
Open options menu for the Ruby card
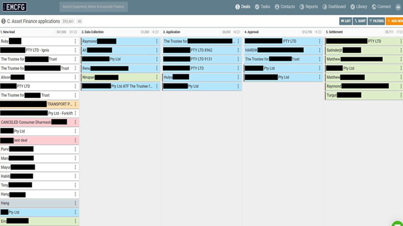[75, 41]
